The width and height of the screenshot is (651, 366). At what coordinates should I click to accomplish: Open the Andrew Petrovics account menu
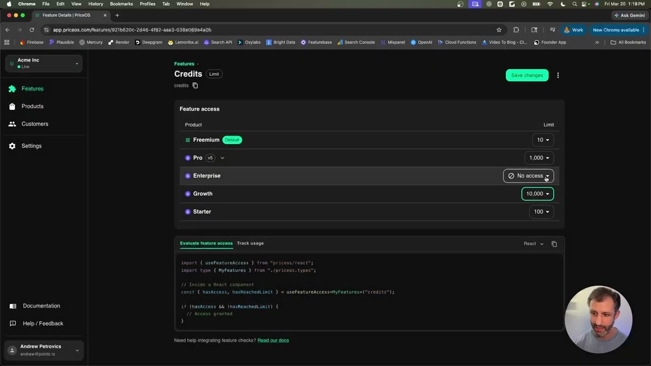[x=43, y=350]
